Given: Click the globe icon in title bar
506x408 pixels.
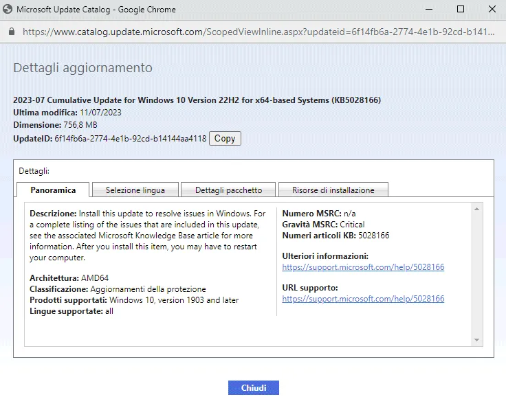Looking at the screenshot, I should coord(8,10).
